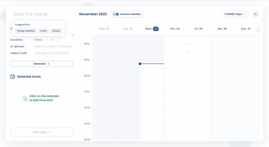Click the Next step button
The height and width of the screenshot is (147, 269).
(x=42, y=132)
